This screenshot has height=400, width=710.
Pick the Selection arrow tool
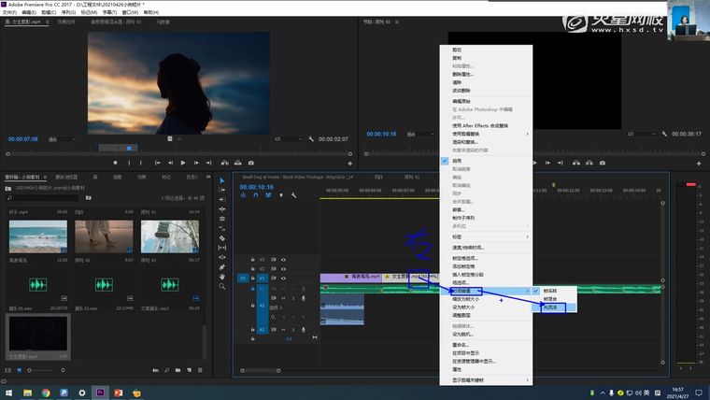(222, 180)
